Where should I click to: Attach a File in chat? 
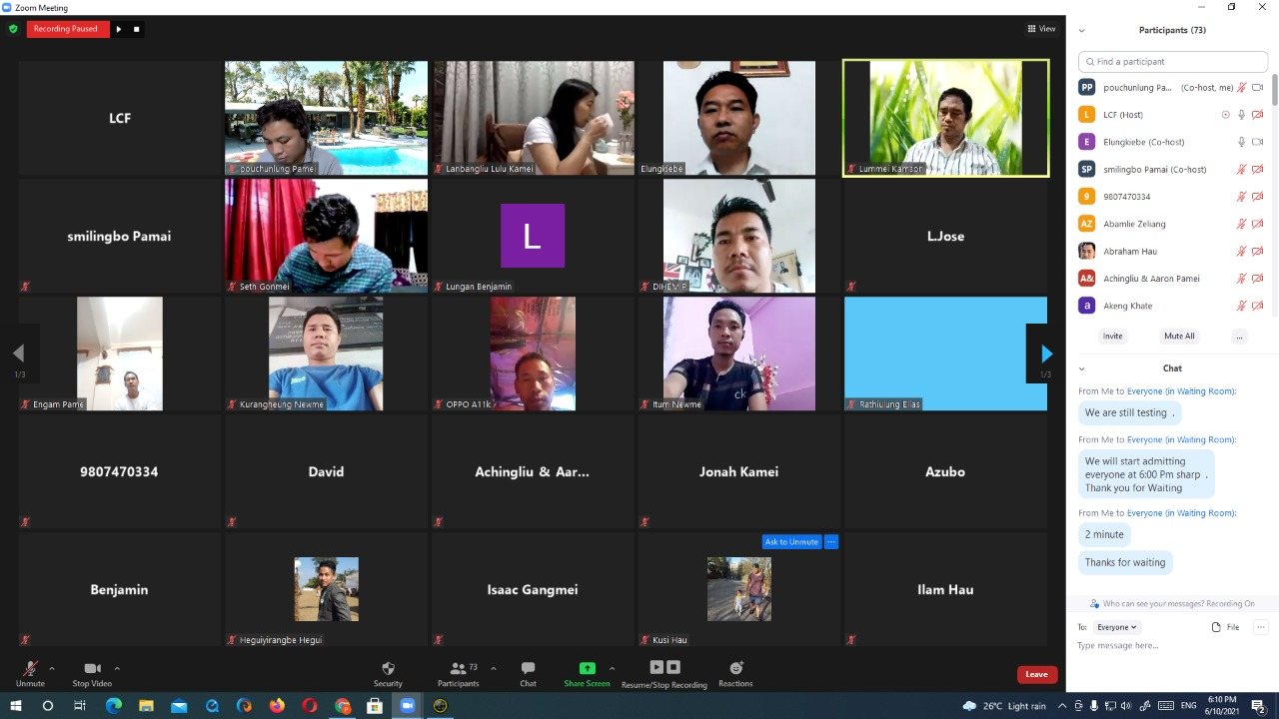(x=1225, y=627)
